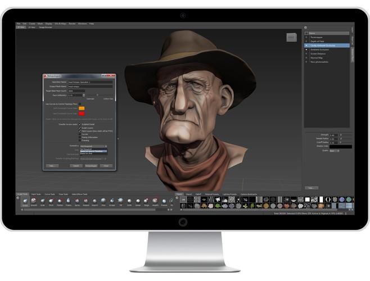Click the ViewCube in the 3D viewport
The height and width of the screenshot is (281, 370).
coord(292,38)
